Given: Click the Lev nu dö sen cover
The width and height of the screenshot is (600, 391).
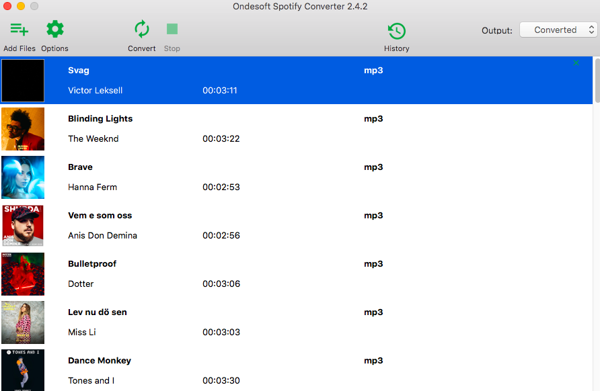Looking at the screenshot, I should coord(23,322).
